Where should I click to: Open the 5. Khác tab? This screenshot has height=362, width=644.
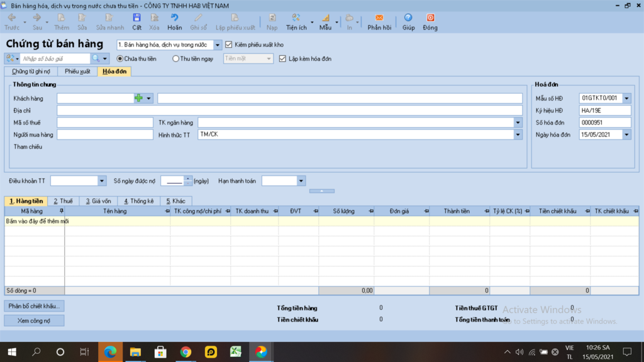(176, 201)
